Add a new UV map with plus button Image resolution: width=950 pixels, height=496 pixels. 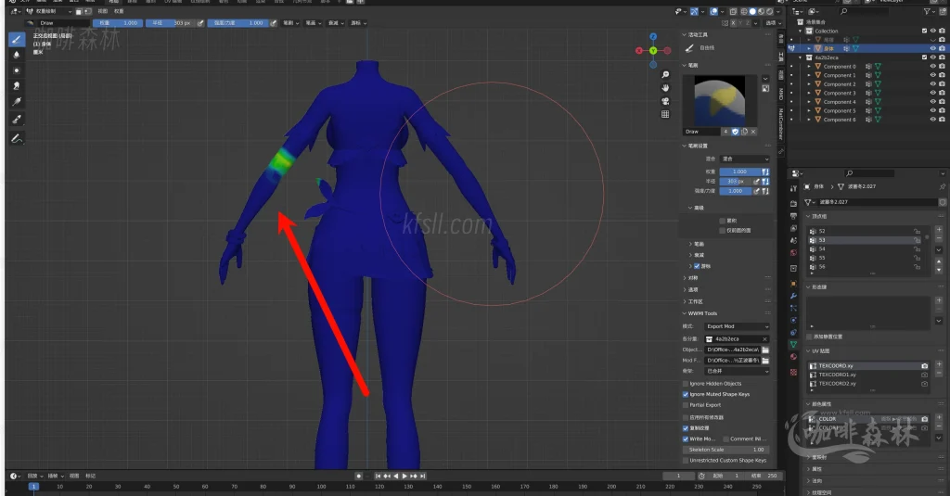tap(939, 364)
